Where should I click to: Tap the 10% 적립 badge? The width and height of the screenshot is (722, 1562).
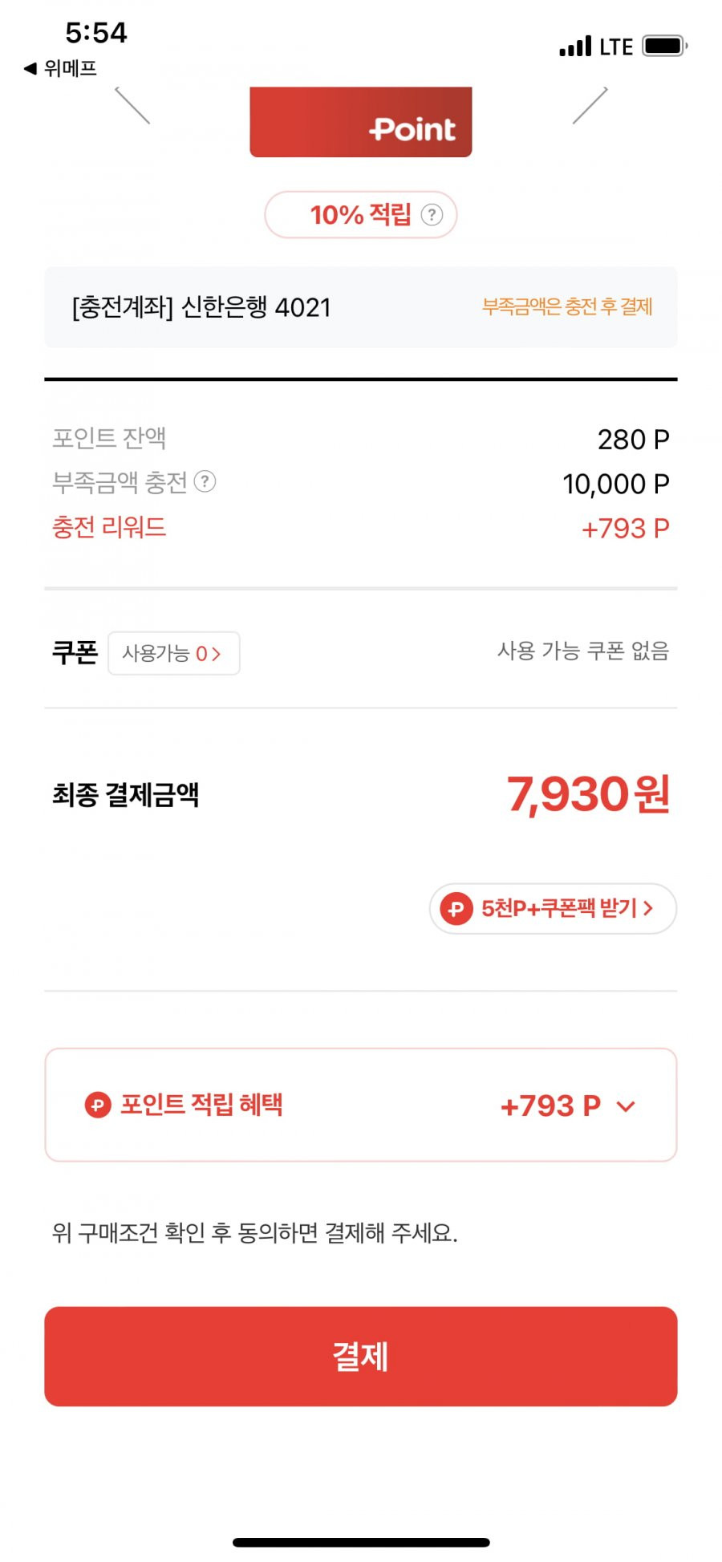pyautogui.click(x=361, y=215)
